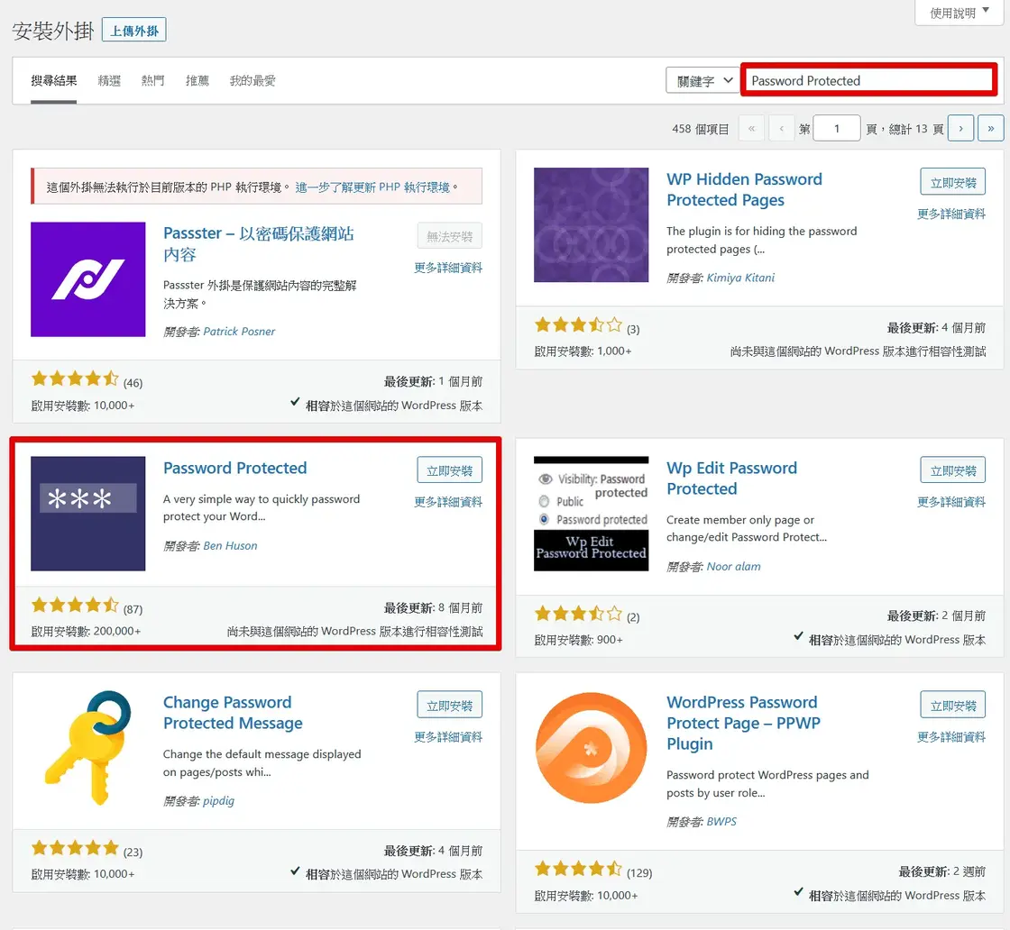Viewport: 1010px width, 930px height.
Task: Open the Password Protected title link
Action: [x=235, y=468]
